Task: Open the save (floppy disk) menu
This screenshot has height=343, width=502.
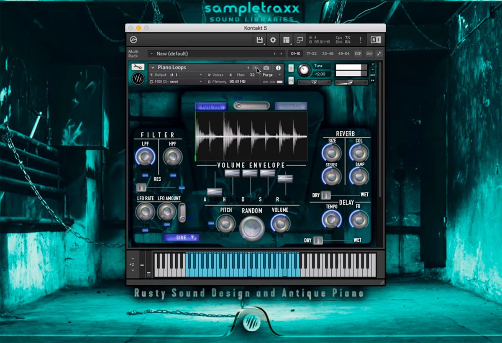Action: [x=260, y=40]
